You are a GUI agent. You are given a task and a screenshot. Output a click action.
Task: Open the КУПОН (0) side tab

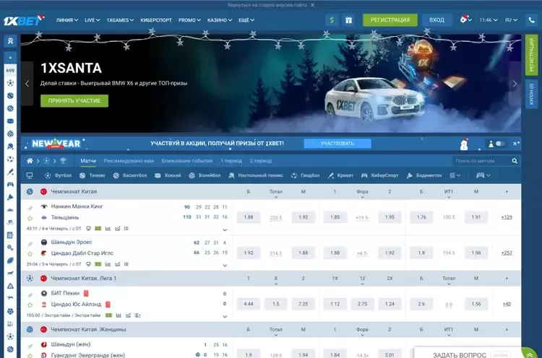532,94
